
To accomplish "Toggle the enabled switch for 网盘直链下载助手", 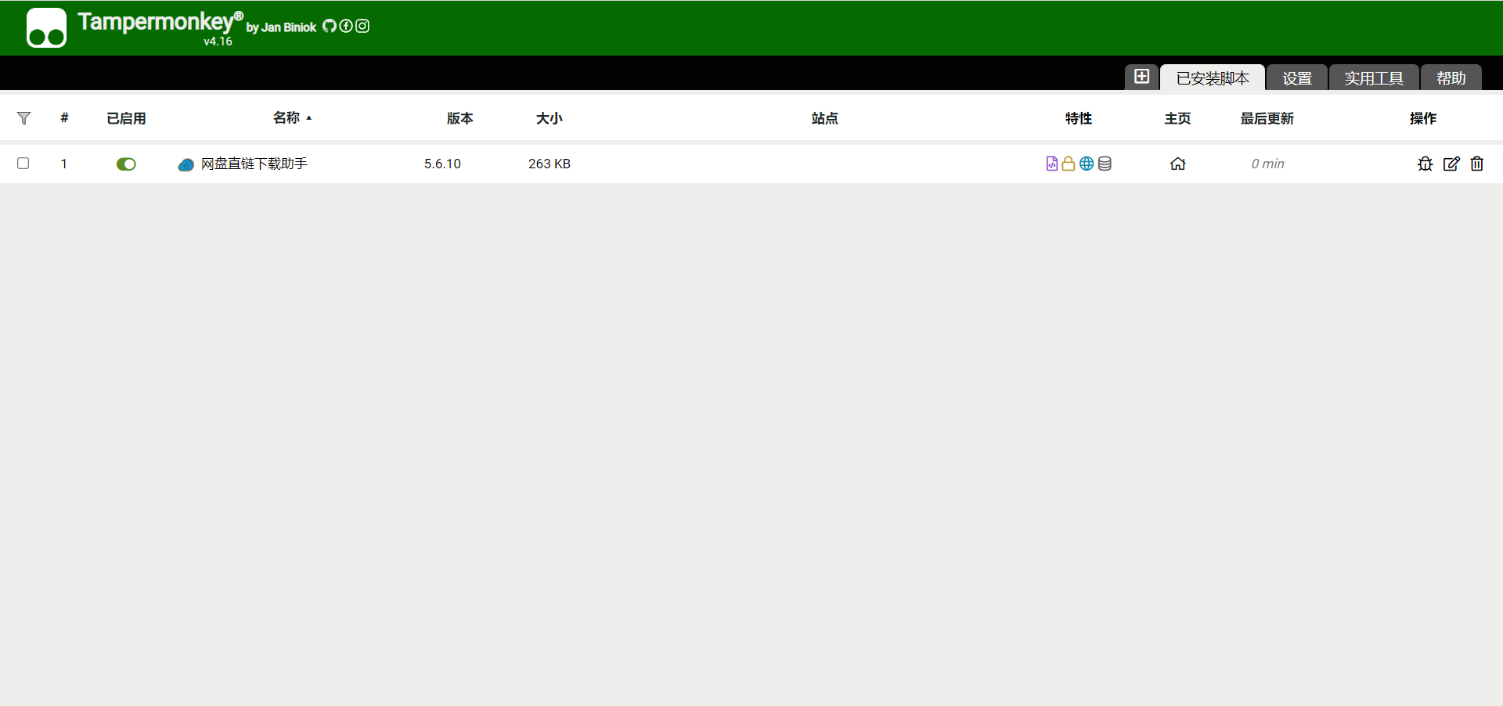I will tap(126, 164).
